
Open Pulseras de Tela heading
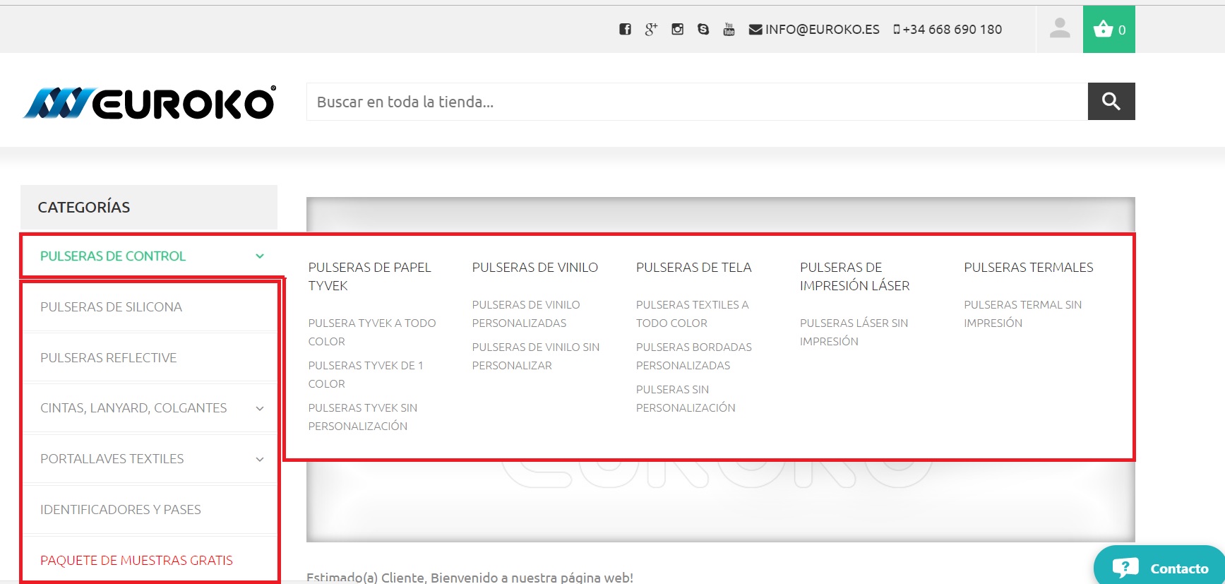point(694,268)
